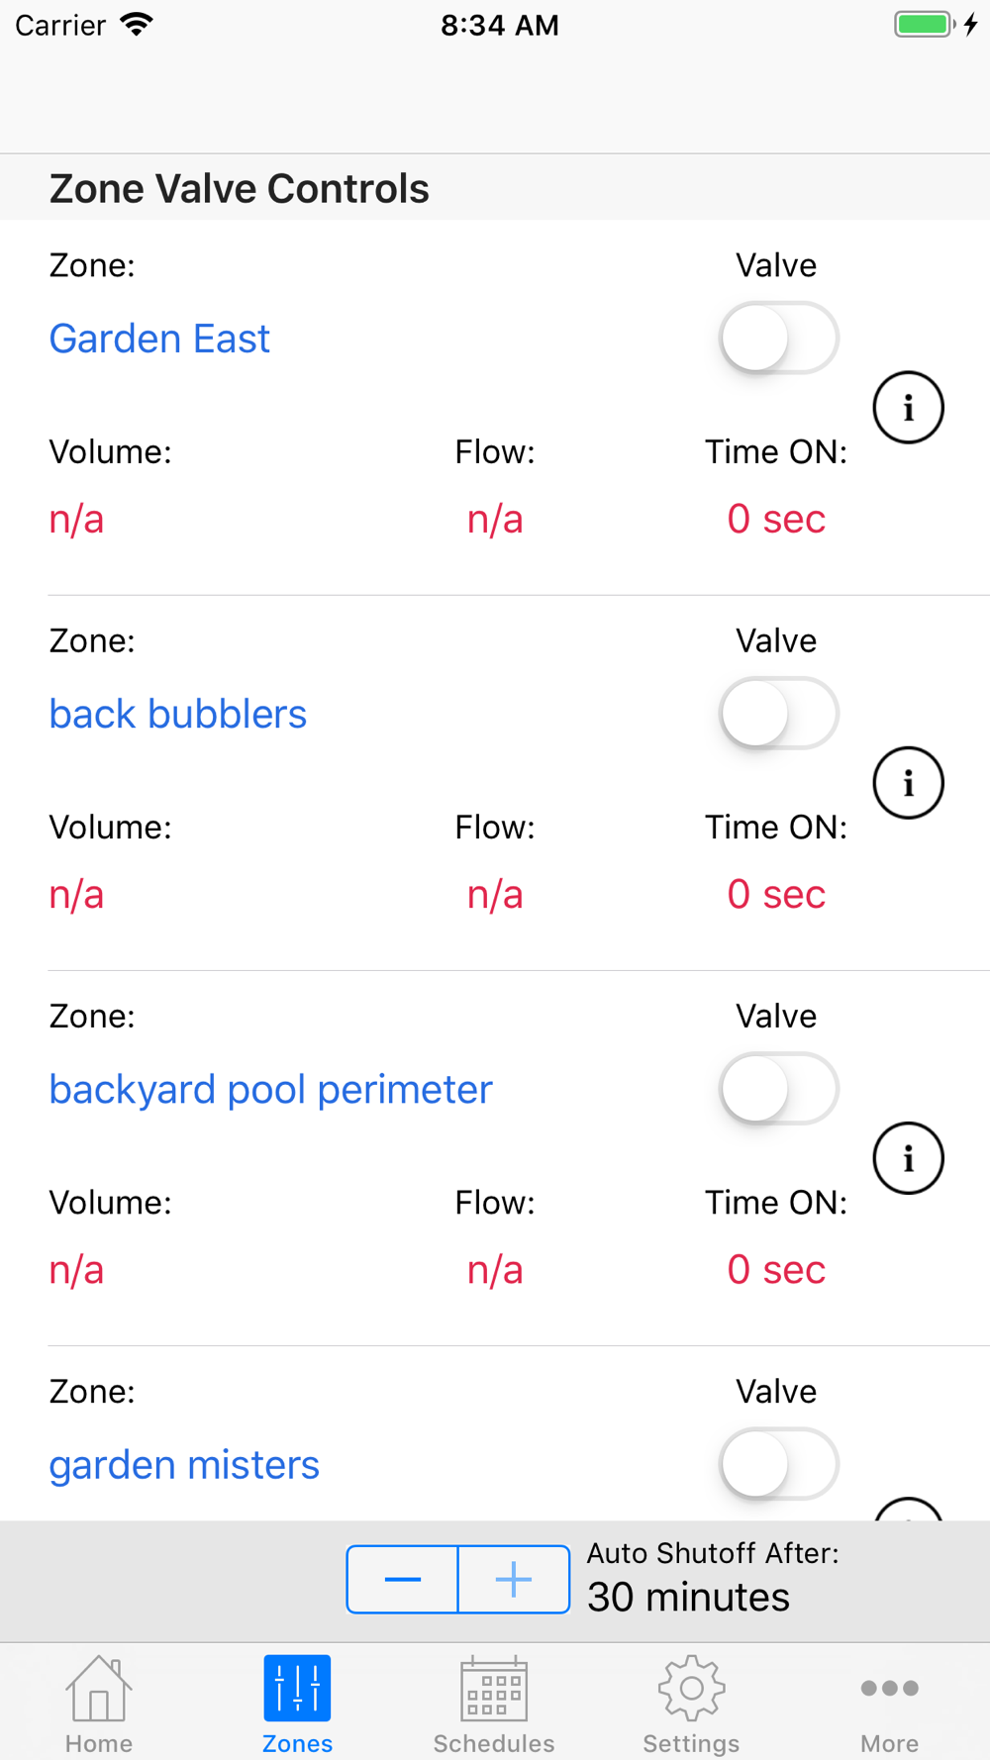990x1760 pixels.
Task: Turn on the back bubblers valve
Action: 778,714
